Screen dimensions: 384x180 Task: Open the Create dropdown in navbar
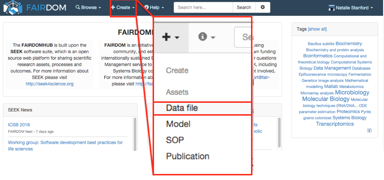pos(123,7)
